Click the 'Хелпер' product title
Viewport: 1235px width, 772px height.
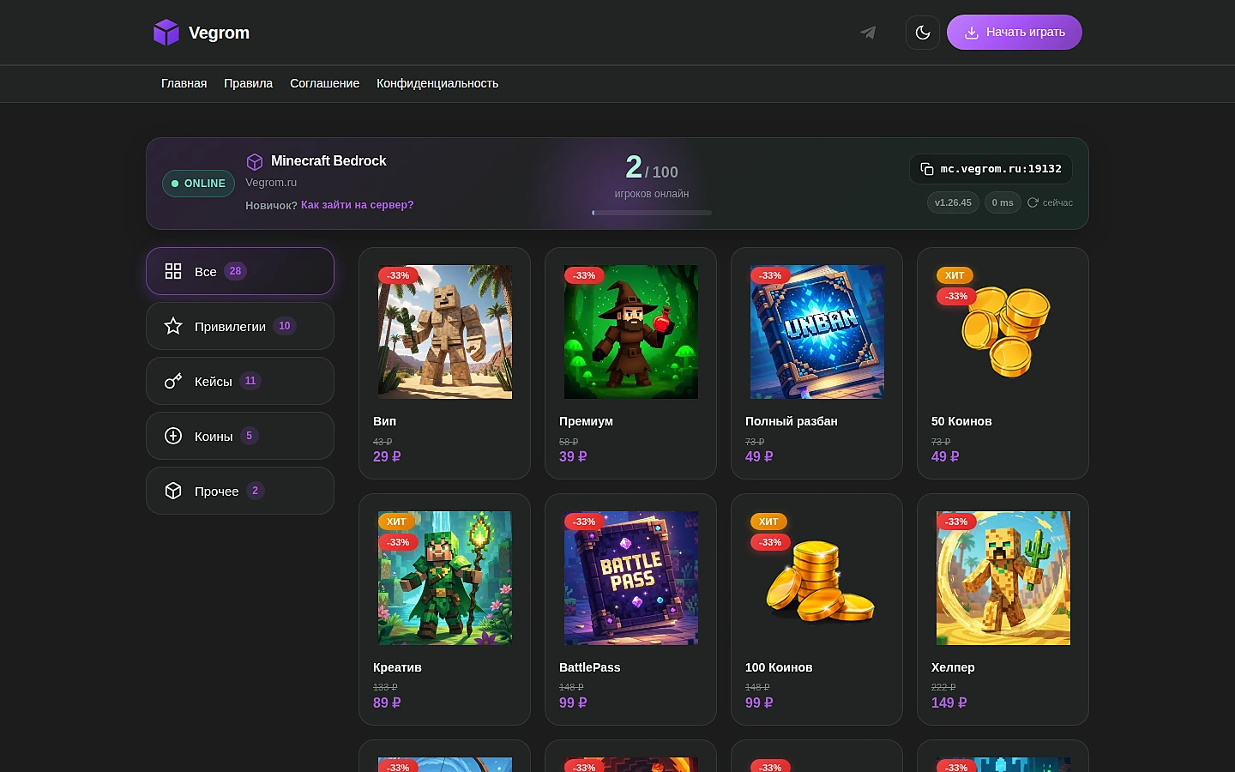click(x=953, y=667)
